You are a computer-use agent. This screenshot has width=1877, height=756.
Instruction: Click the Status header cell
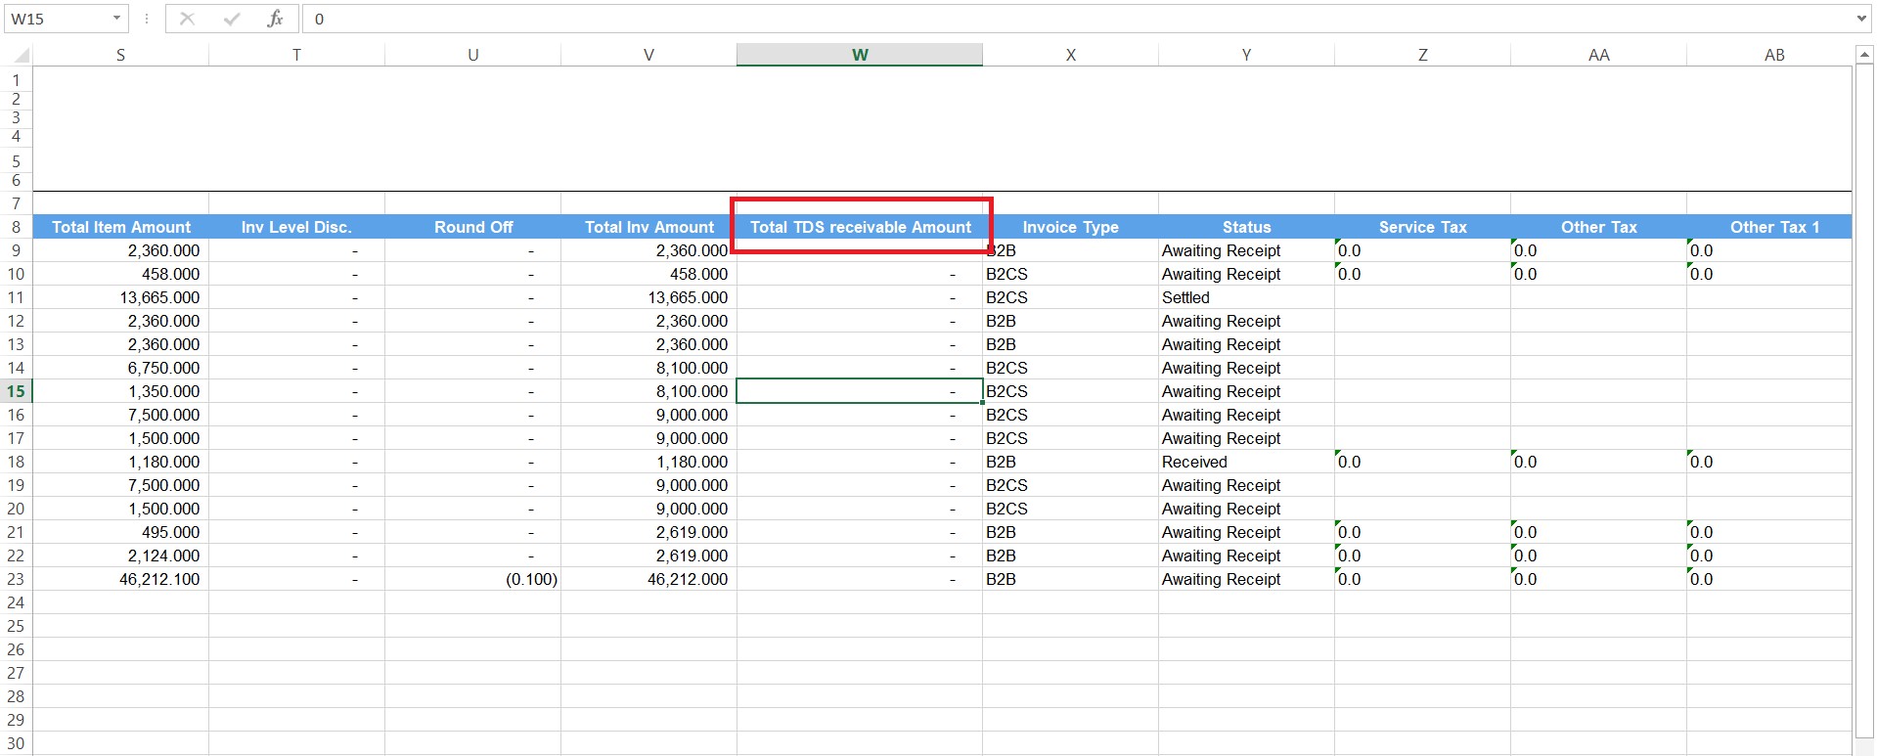coord(1246,227)
